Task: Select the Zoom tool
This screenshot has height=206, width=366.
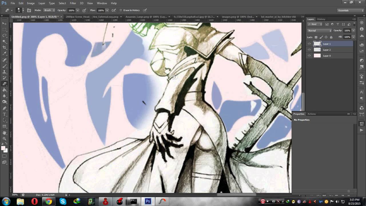Action: coord(4,139)
